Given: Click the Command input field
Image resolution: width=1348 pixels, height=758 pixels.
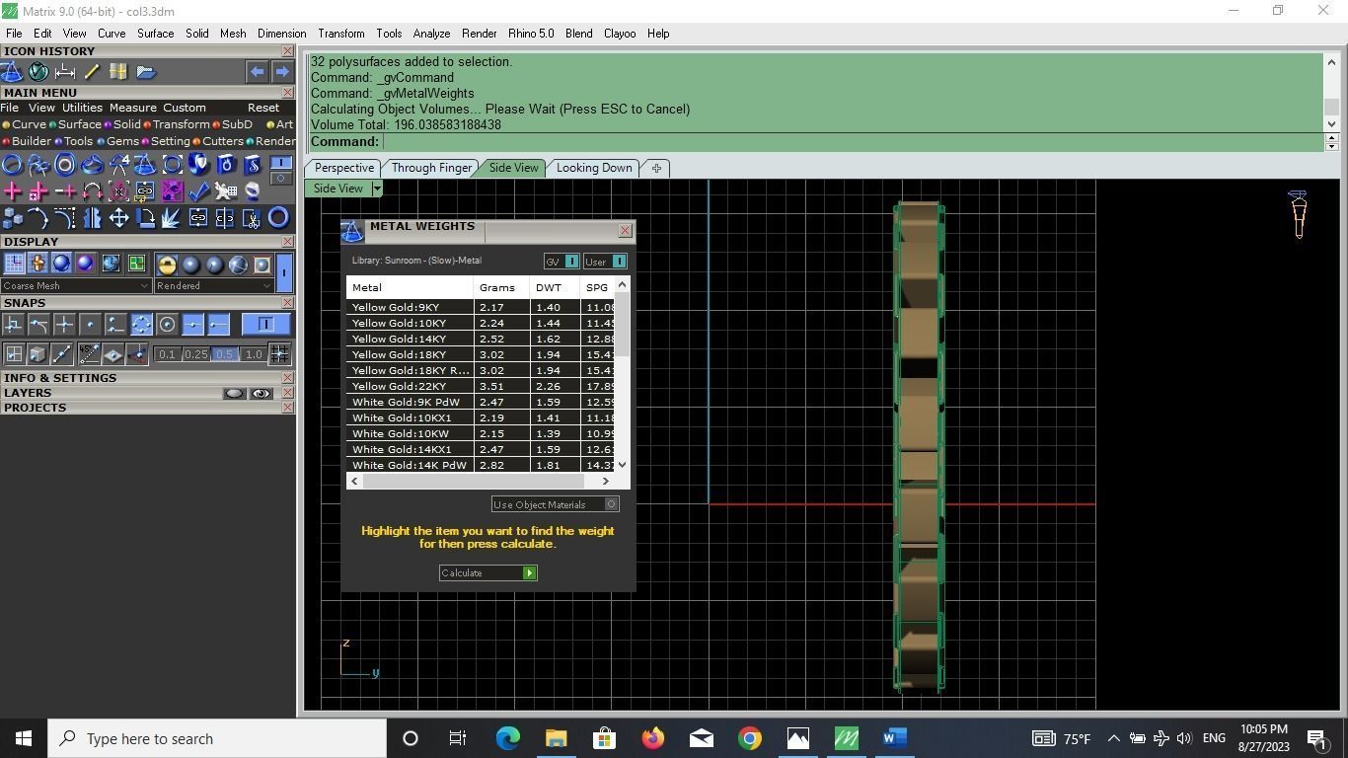Looking at the screenshot, I should click(x=853, y=142).
